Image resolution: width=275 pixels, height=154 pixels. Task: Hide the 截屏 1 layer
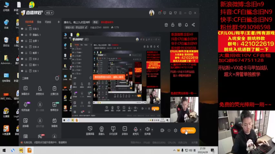tap(22, 53)
